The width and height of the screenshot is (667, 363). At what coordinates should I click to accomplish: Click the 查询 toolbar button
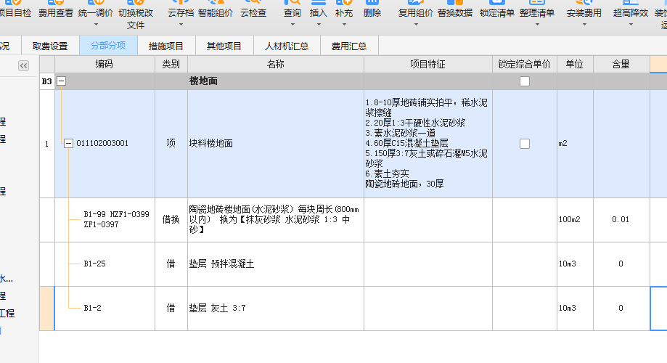click(292, 9)
